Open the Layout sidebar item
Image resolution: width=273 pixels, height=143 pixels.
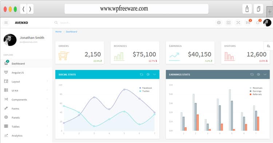point(26,82)
